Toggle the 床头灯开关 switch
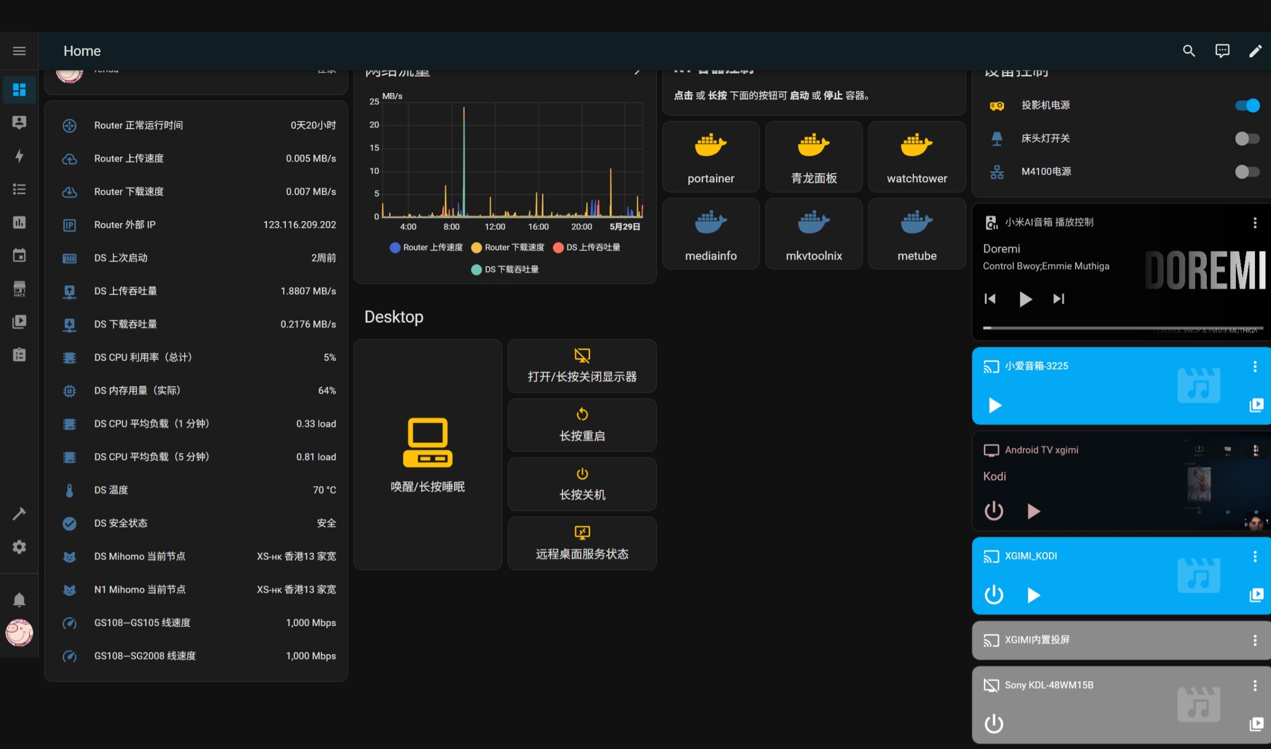Screen dimensions: 1271x749 click(x=1247, y=139)
